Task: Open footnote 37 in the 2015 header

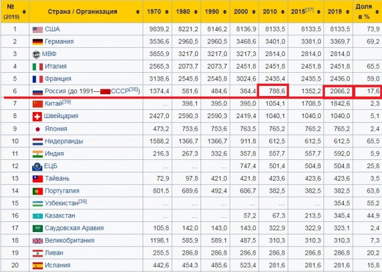Action: click(310, 9)
